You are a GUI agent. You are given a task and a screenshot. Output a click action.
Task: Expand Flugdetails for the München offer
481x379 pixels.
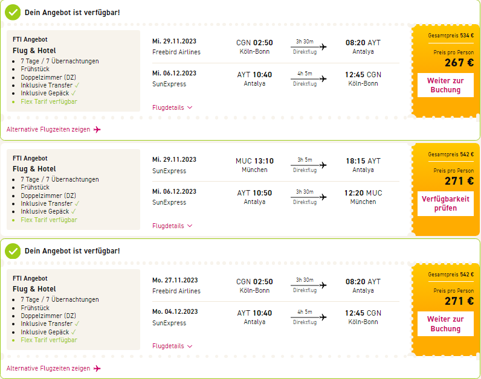(172, 226)
